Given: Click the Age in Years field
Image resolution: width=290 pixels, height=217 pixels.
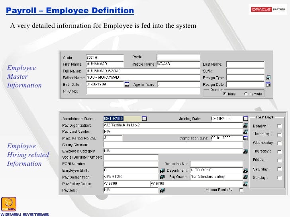Looking at the screenshot, I should 178,84.
